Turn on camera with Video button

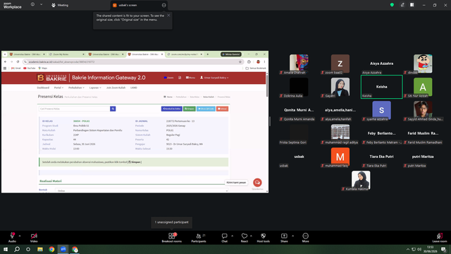34,238
